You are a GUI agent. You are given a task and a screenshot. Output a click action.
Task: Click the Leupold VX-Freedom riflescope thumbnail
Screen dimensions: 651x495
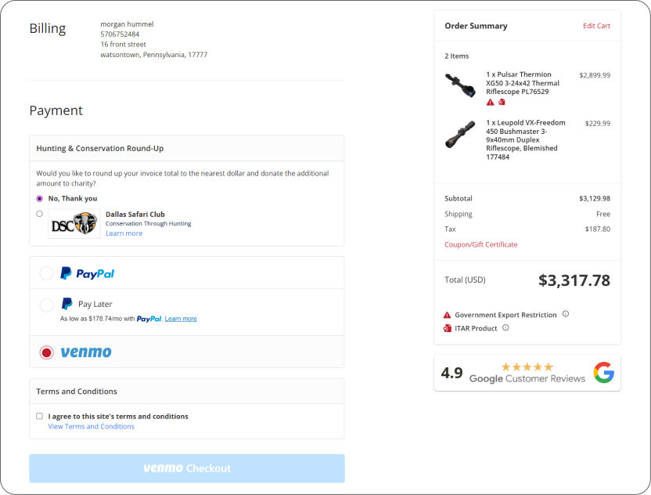(x=460, y=133)
